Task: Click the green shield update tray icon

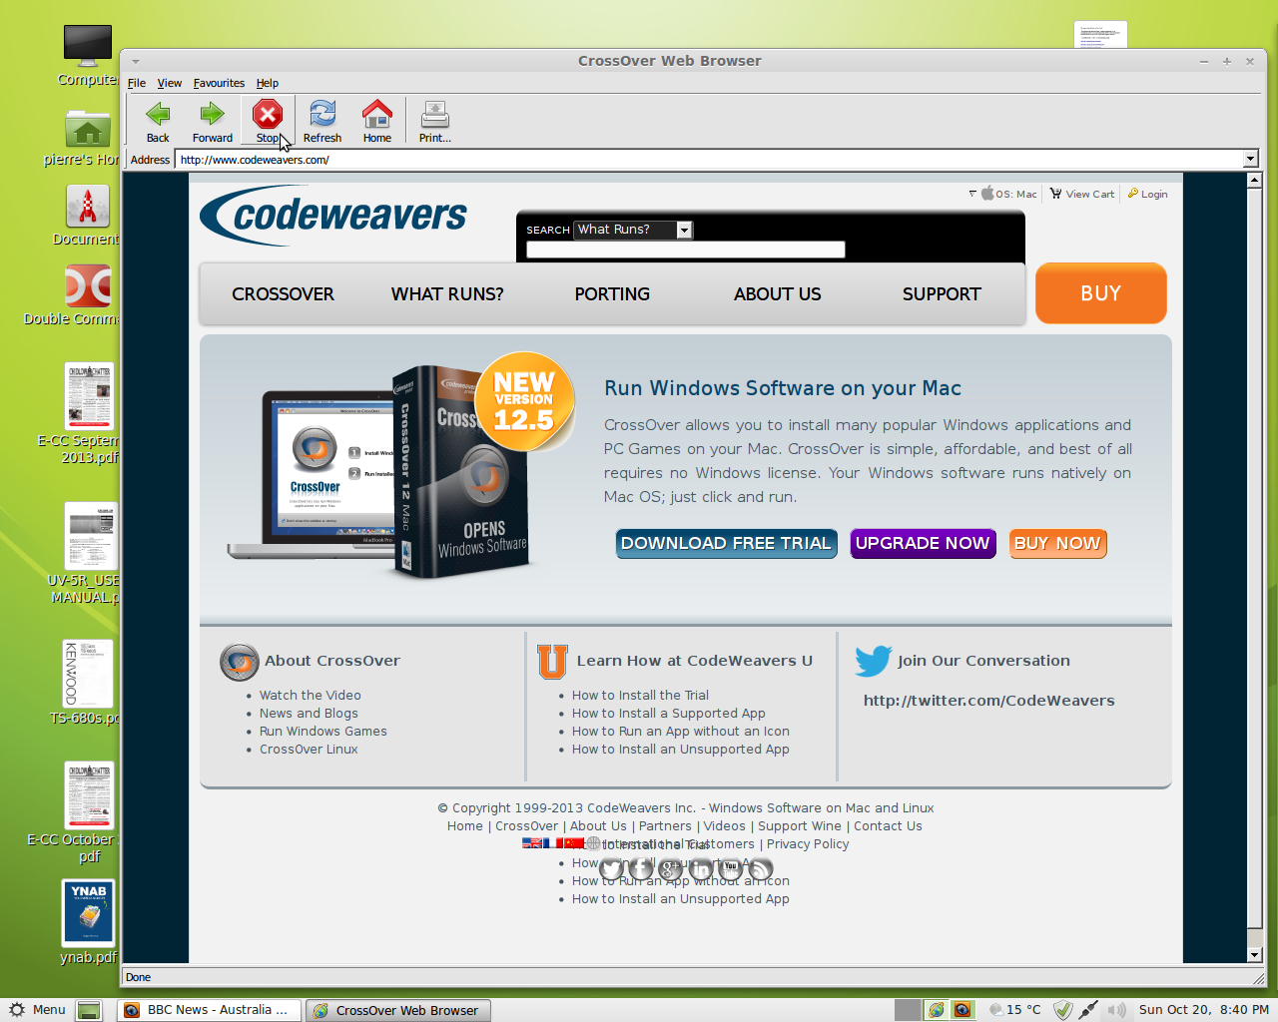Action: pos(1063,1010)
